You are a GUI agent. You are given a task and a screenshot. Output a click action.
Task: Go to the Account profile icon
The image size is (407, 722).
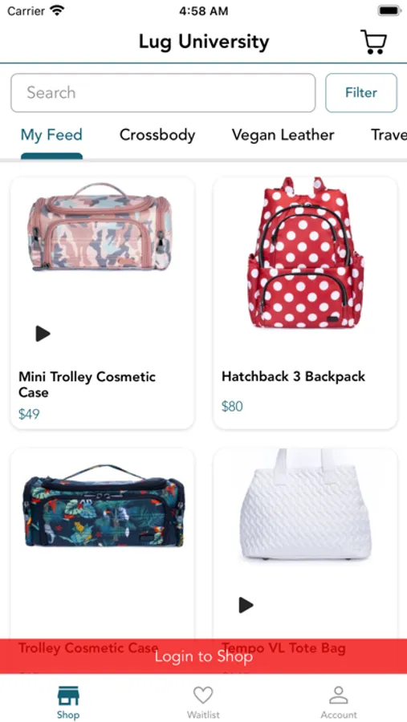[x=339, y=695]
